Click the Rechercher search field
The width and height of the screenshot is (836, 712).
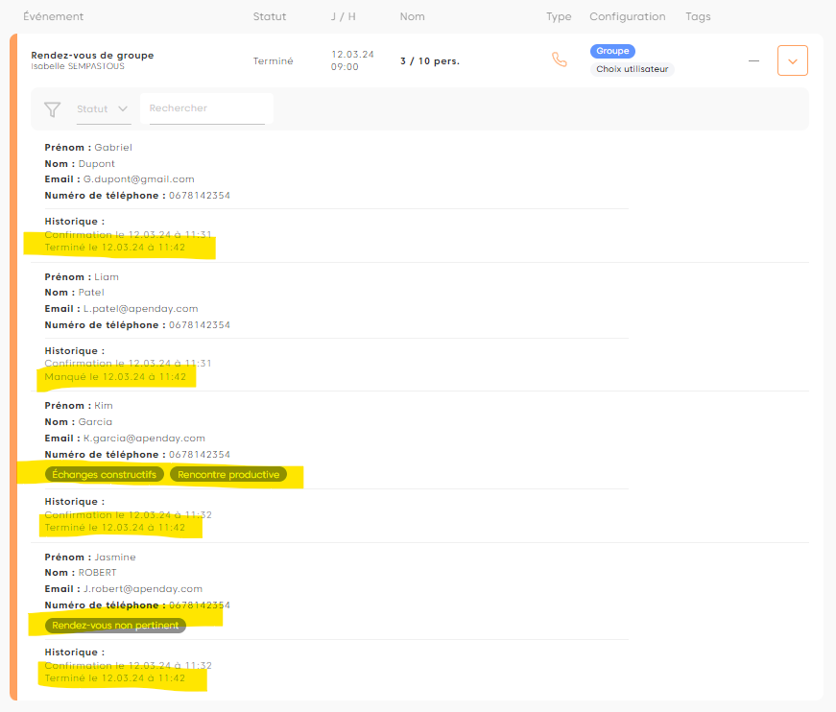click(206, 108)
